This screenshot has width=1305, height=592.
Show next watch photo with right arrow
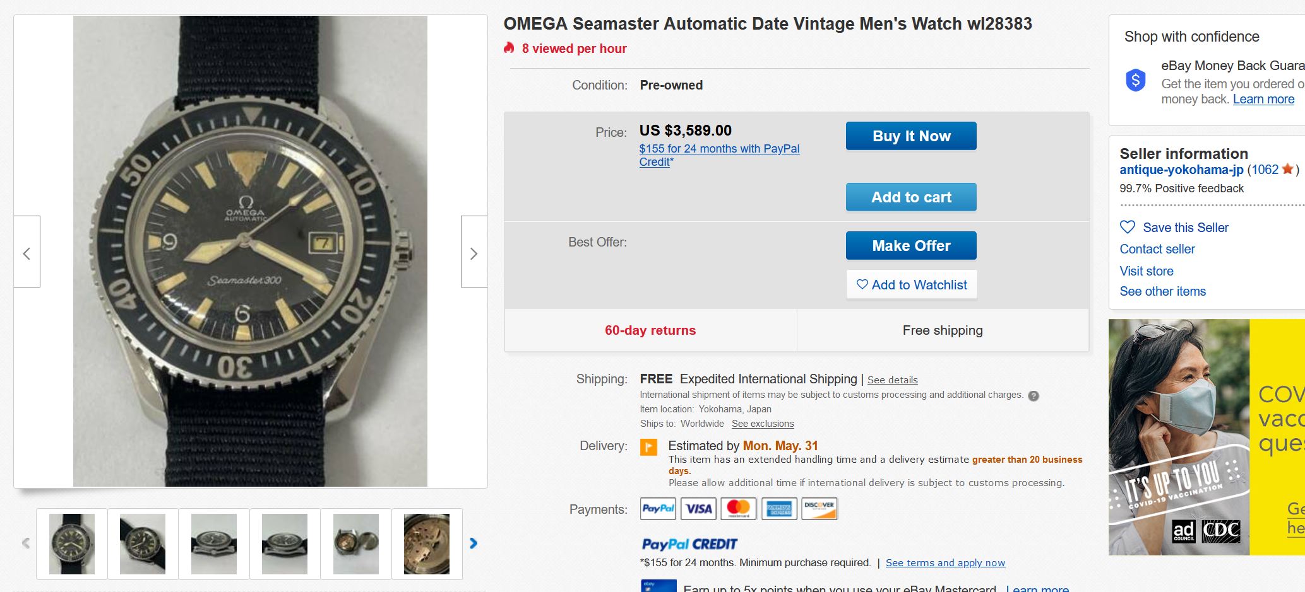474,253
